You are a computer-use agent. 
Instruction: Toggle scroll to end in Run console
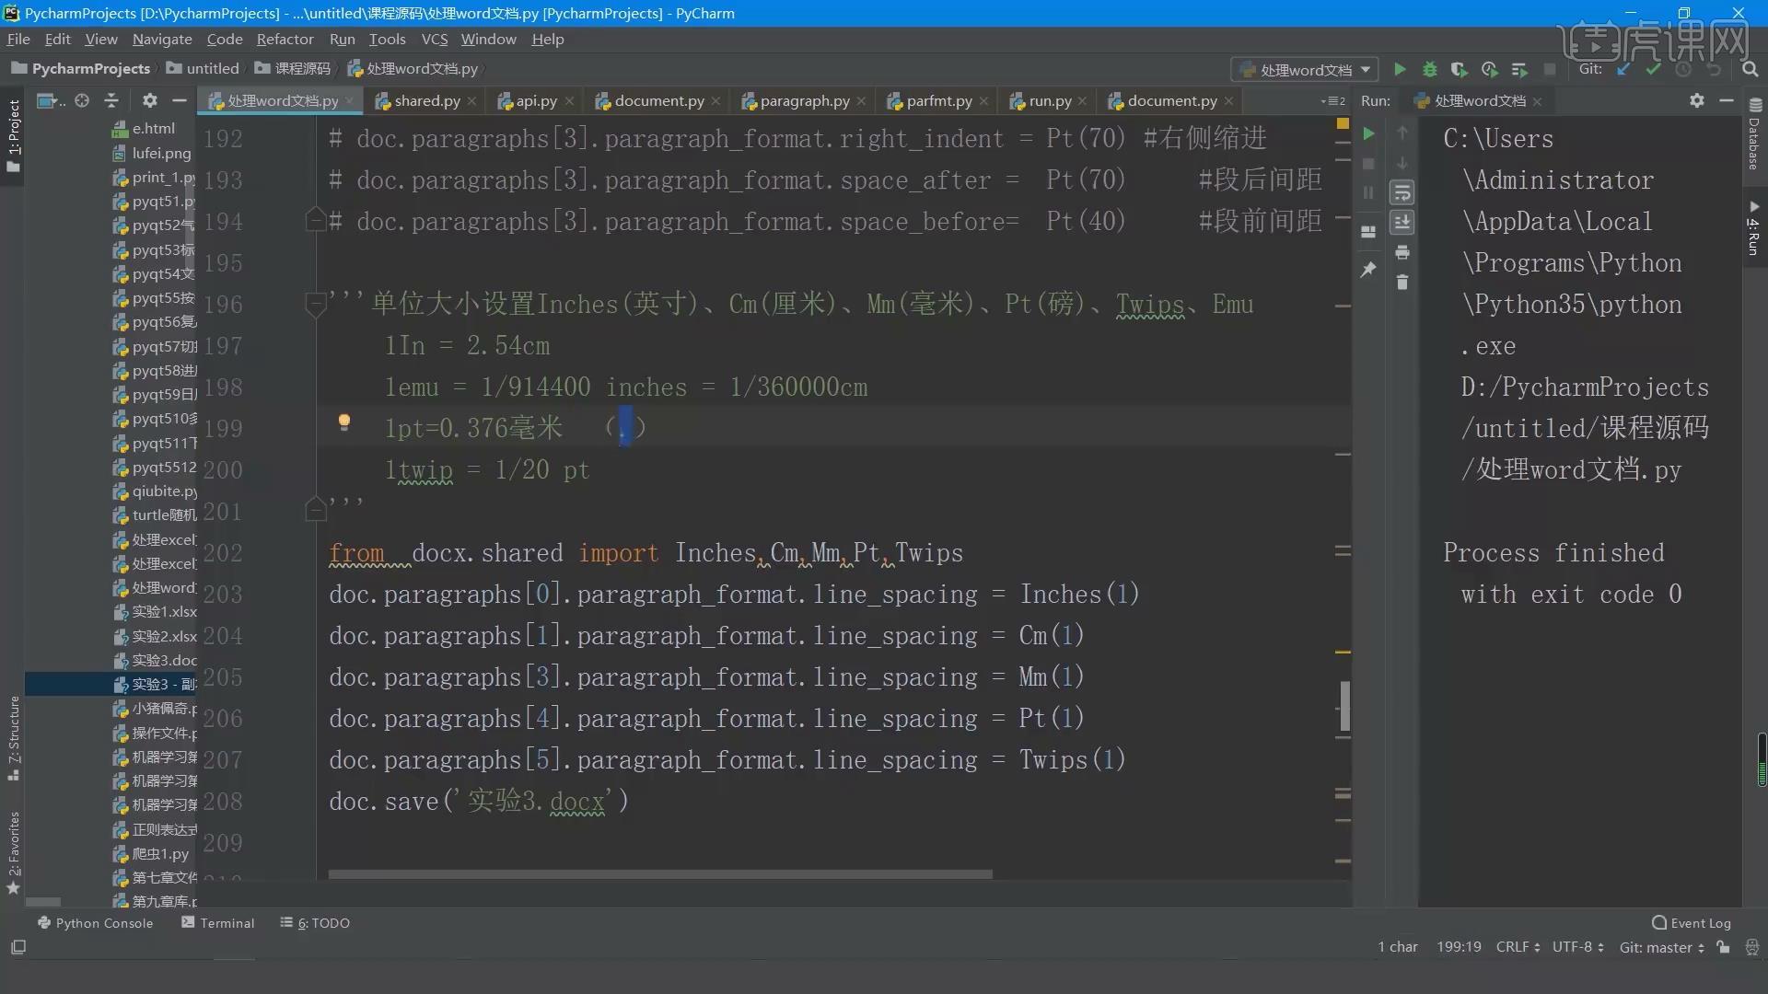1402,222
